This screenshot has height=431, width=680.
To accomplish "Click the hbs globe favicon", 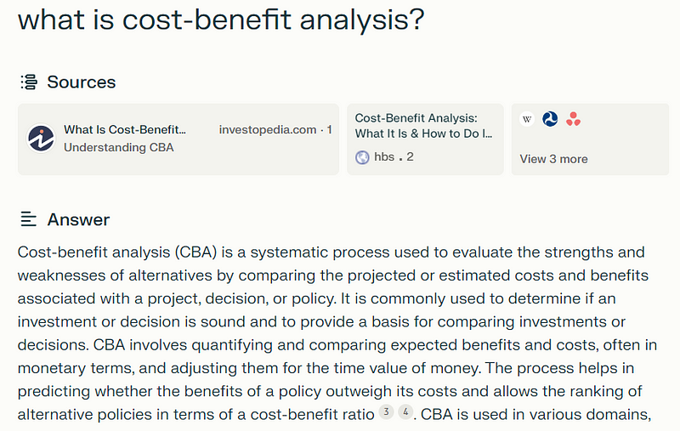I will click(362, 157).
